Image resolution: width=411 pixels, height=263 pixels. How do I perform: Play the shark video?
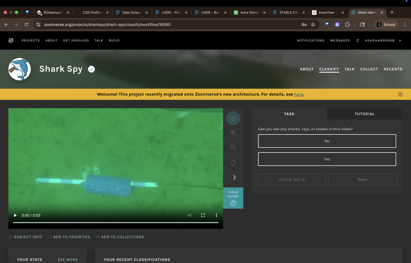[15, 215]
